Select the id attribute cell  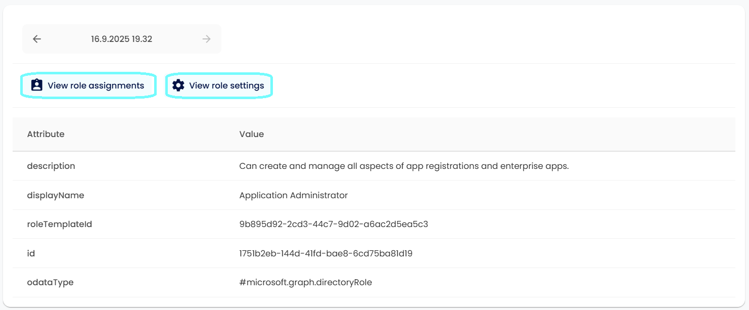pyautogui.click(x=31, y=253)
